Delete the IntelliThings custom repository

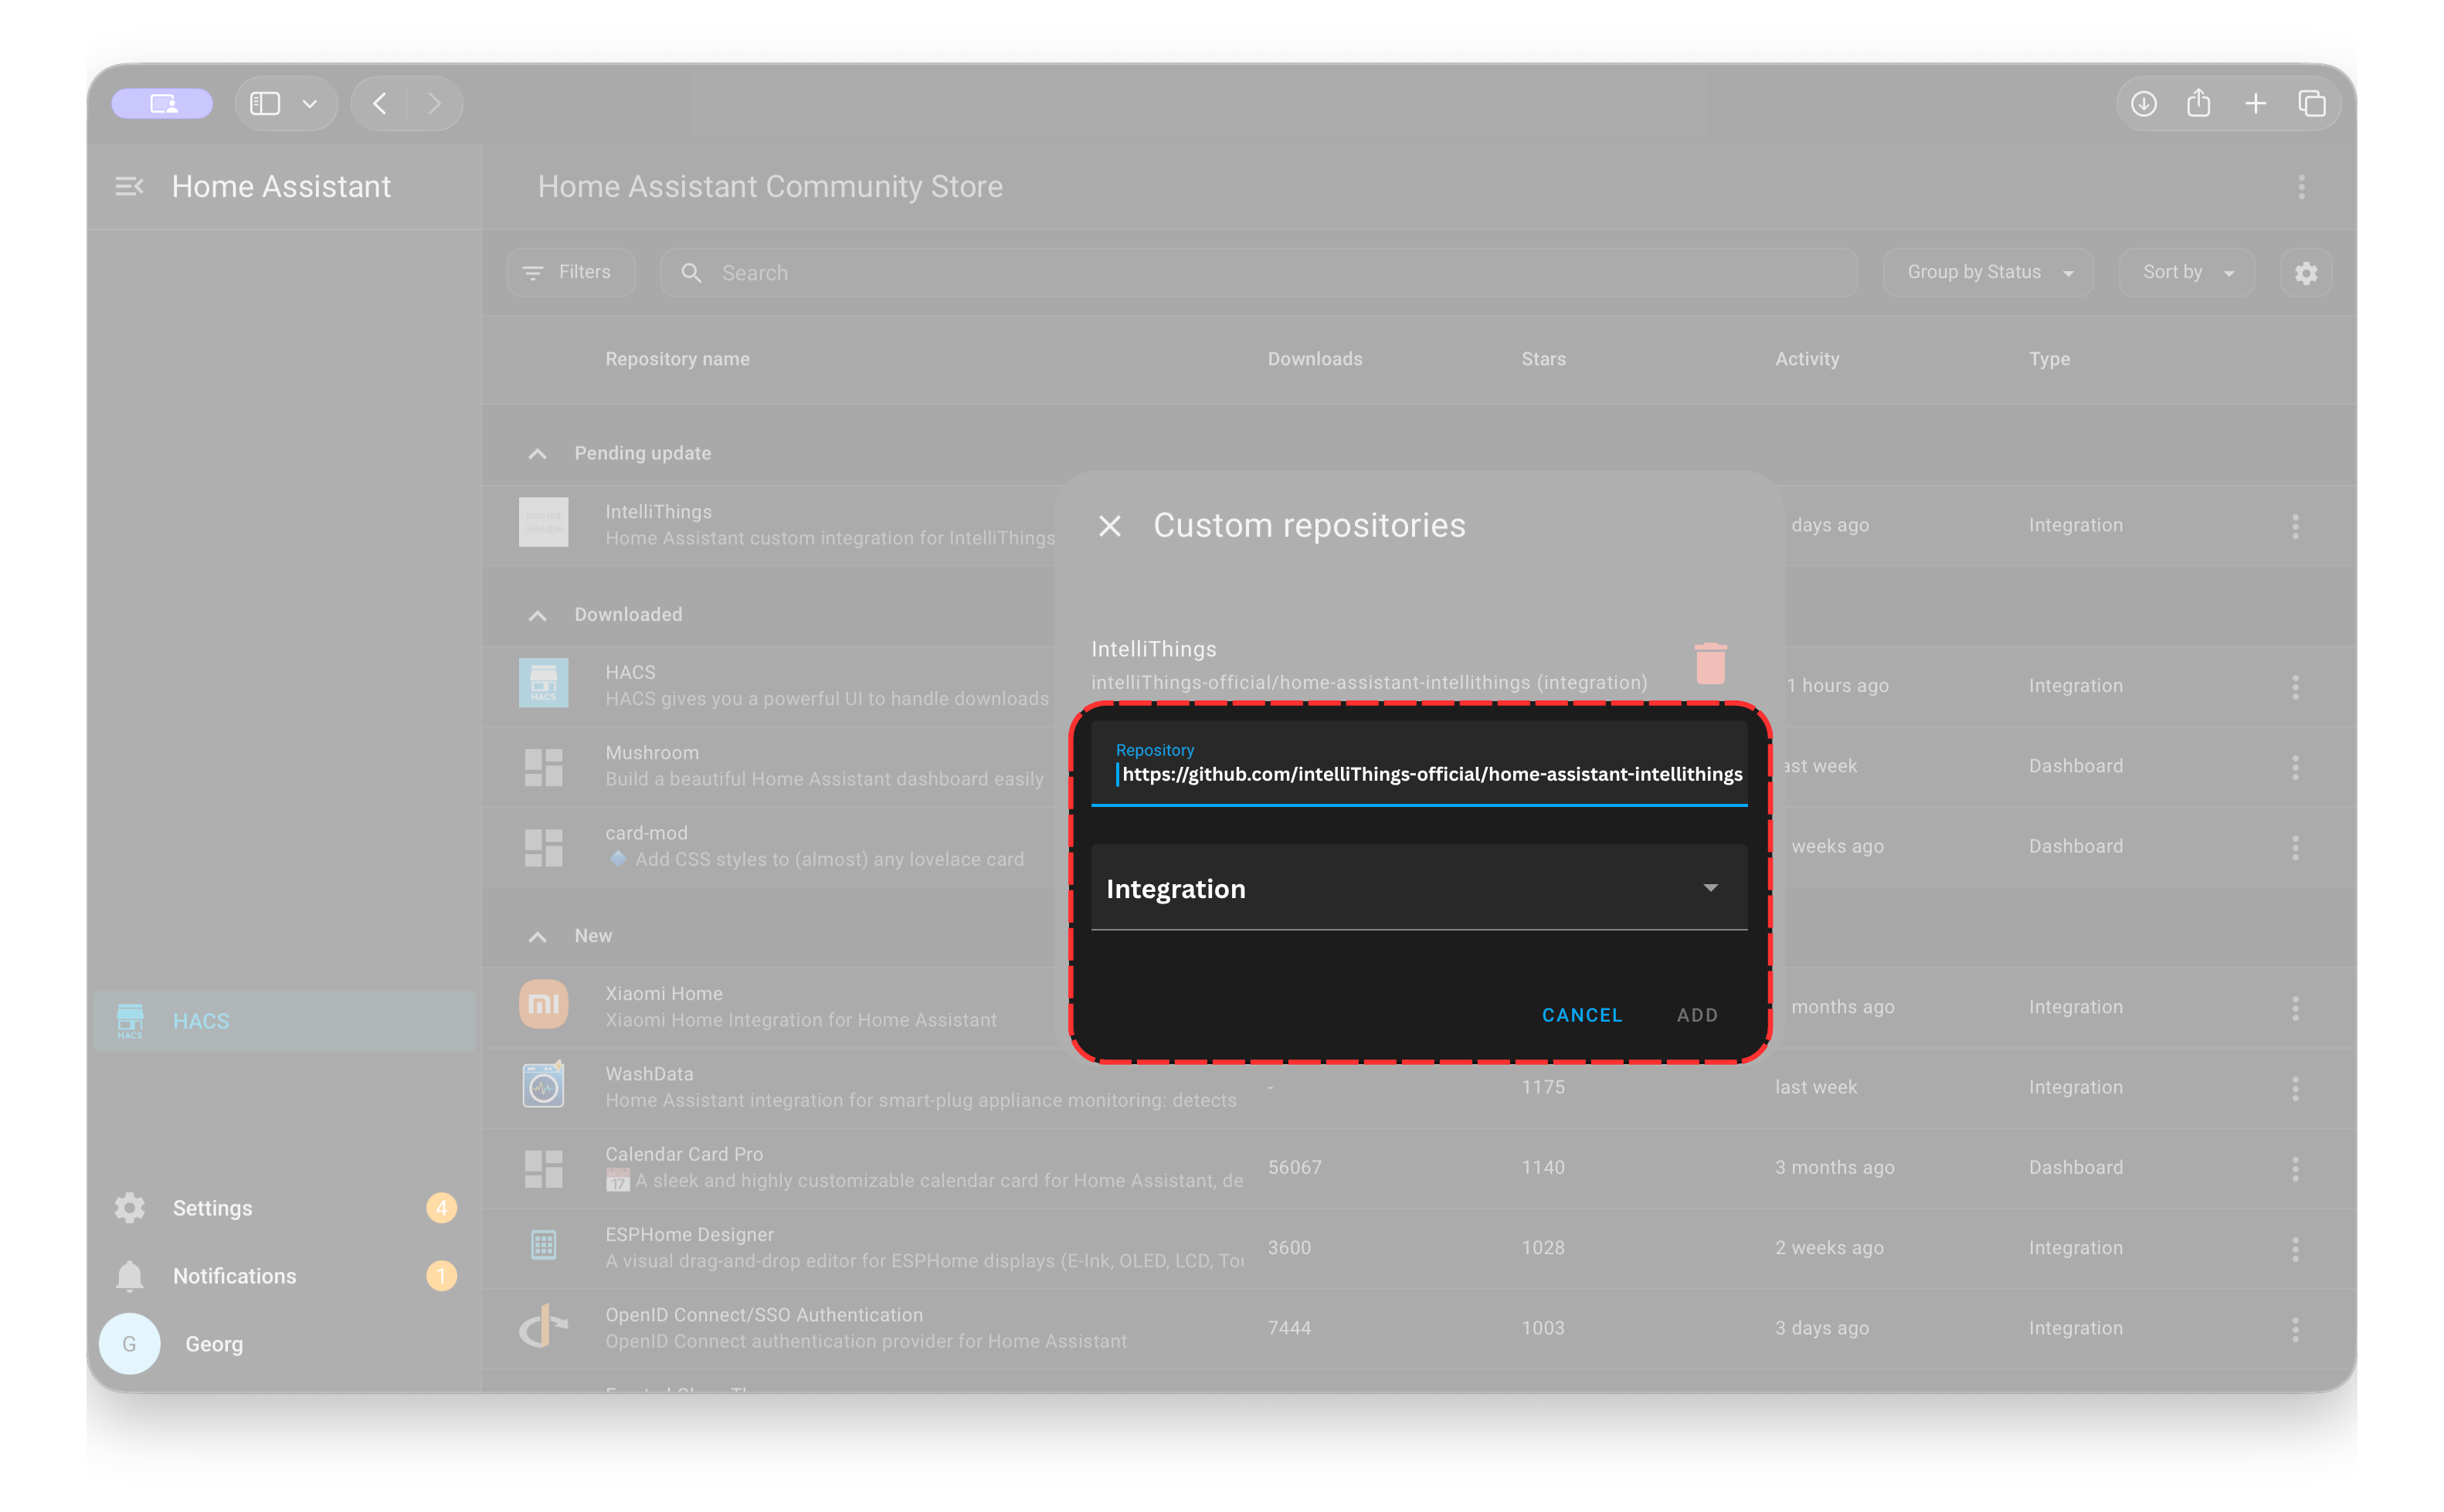[1710, 663]
